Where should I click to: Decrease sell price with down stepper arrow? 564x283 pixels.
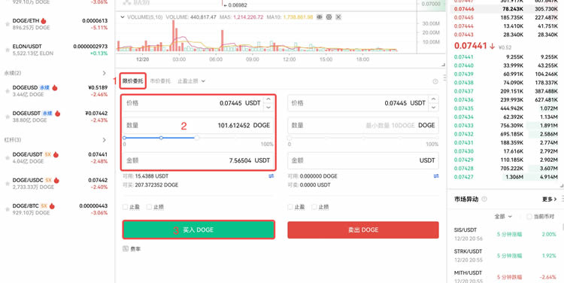tap(434, 107)
